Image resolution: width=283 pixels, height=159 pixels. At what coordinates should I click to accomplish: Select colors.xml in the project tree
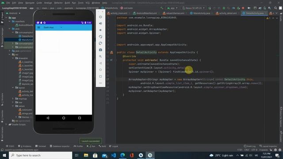25,110
